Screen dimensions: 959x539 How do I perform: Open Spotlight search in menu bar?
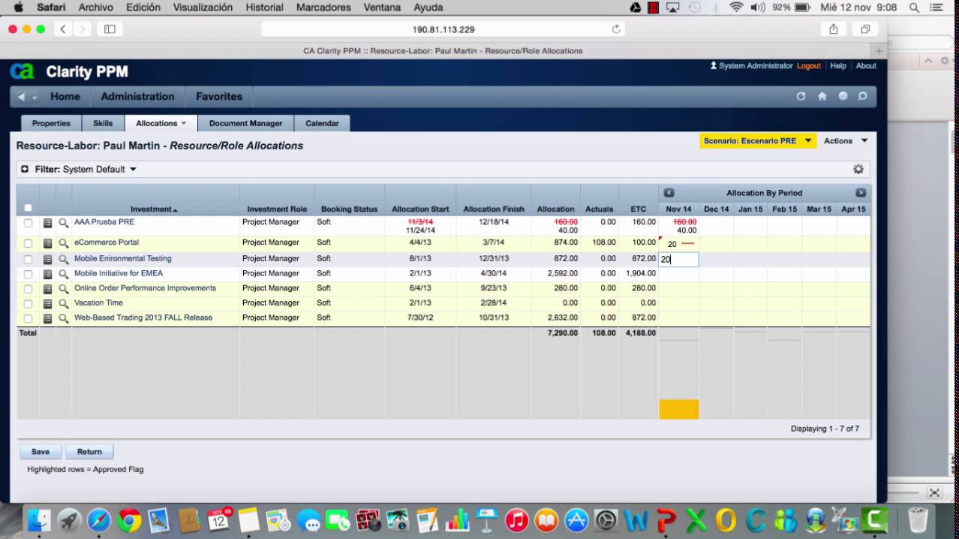[x=915, y=8]
